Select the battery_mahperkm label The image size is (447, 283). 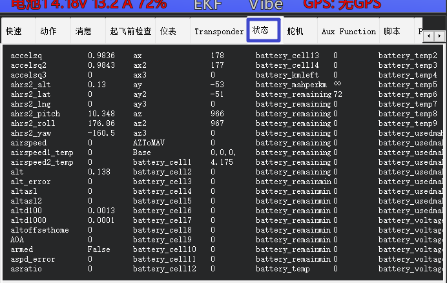(x=291, y=85)
